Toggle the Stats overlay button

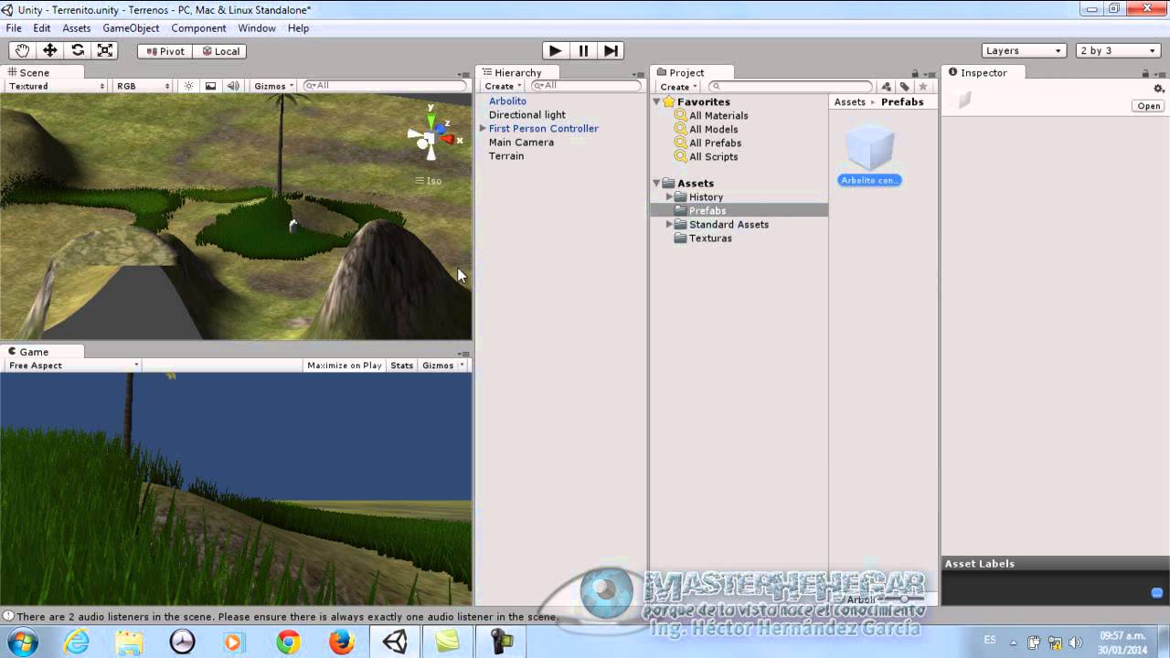pyautogui.click(x=401, y=366)
